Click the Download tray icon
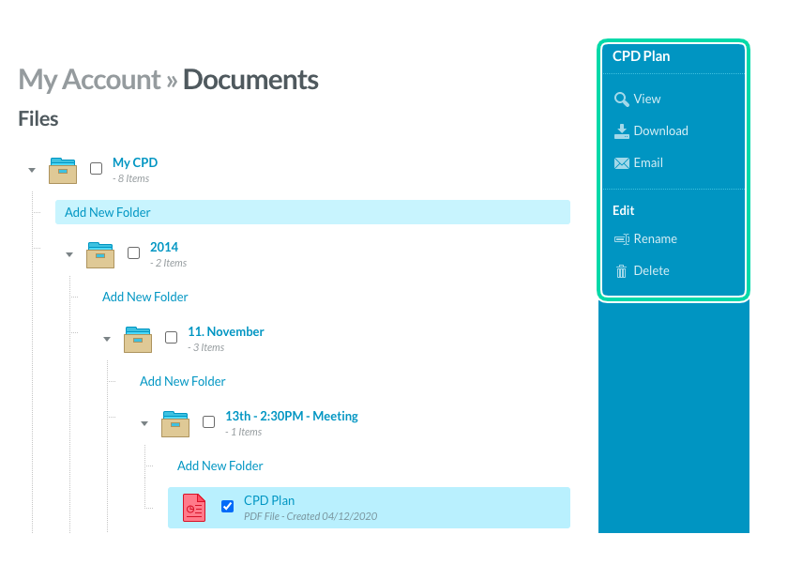This screenshot has width=787, height=565. (621, 131)
